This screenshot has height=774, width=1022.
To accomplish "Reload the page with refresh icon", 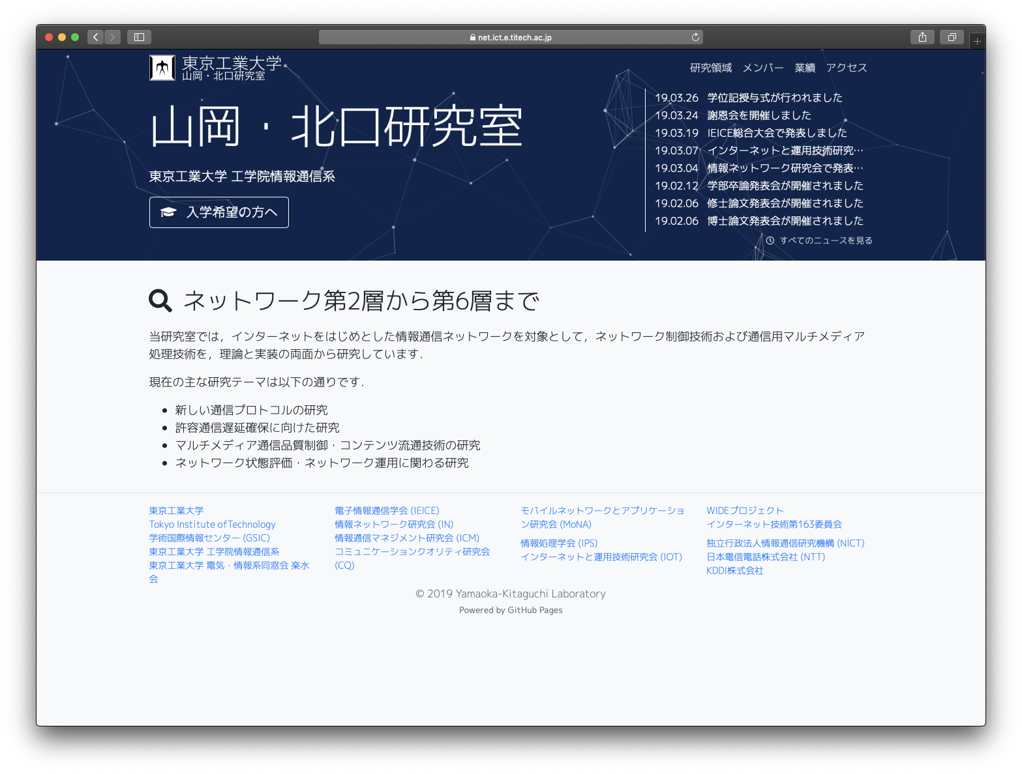I will click(695, 37).
